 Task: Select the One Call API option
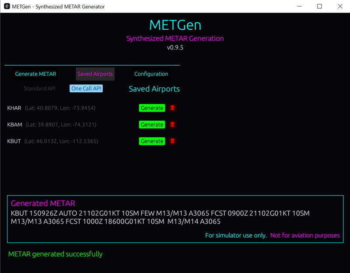pos(86,88)
